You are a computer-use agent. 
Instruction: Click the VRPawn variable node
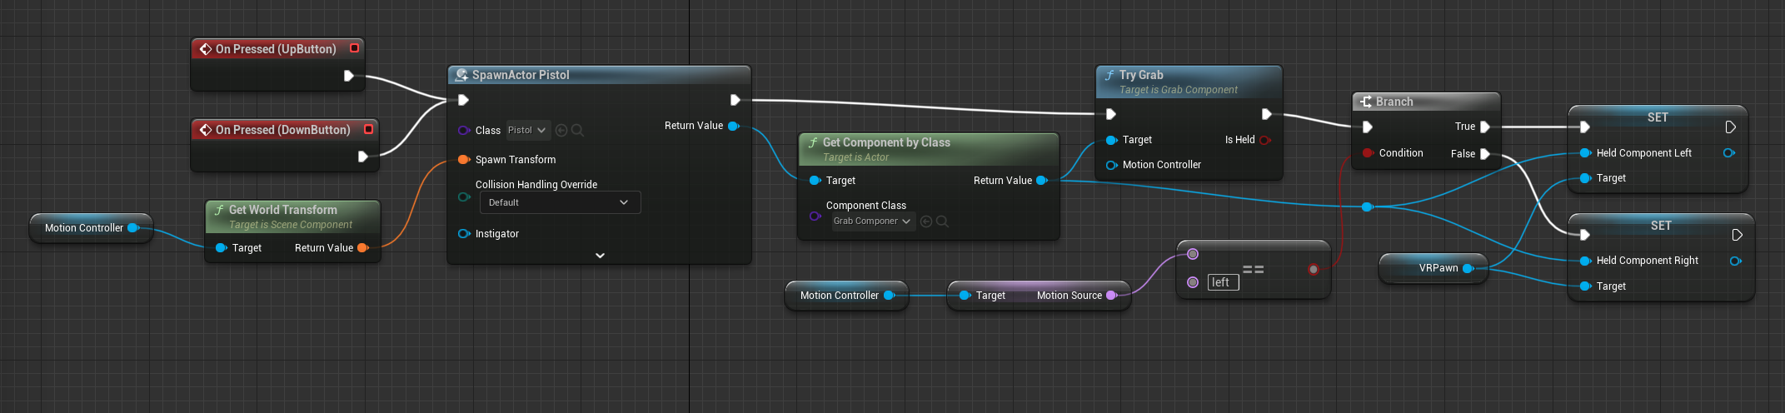pyautogui.click(x=1433, y=268)
